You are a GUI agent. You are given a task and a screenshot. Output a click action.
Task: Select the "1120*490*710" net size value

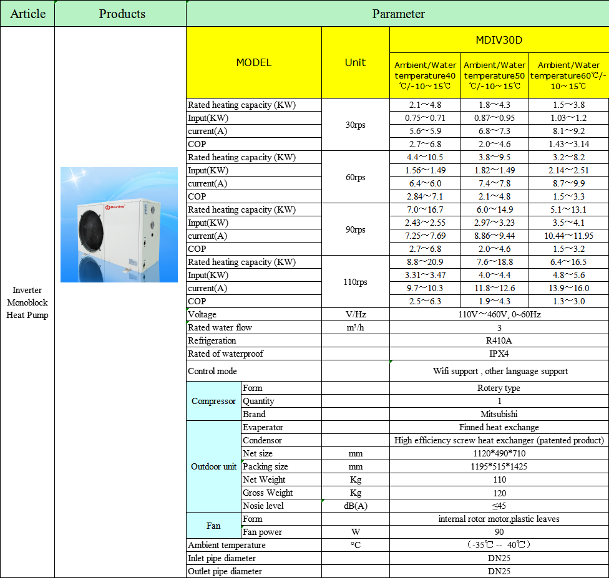click(x=499, y=453)
